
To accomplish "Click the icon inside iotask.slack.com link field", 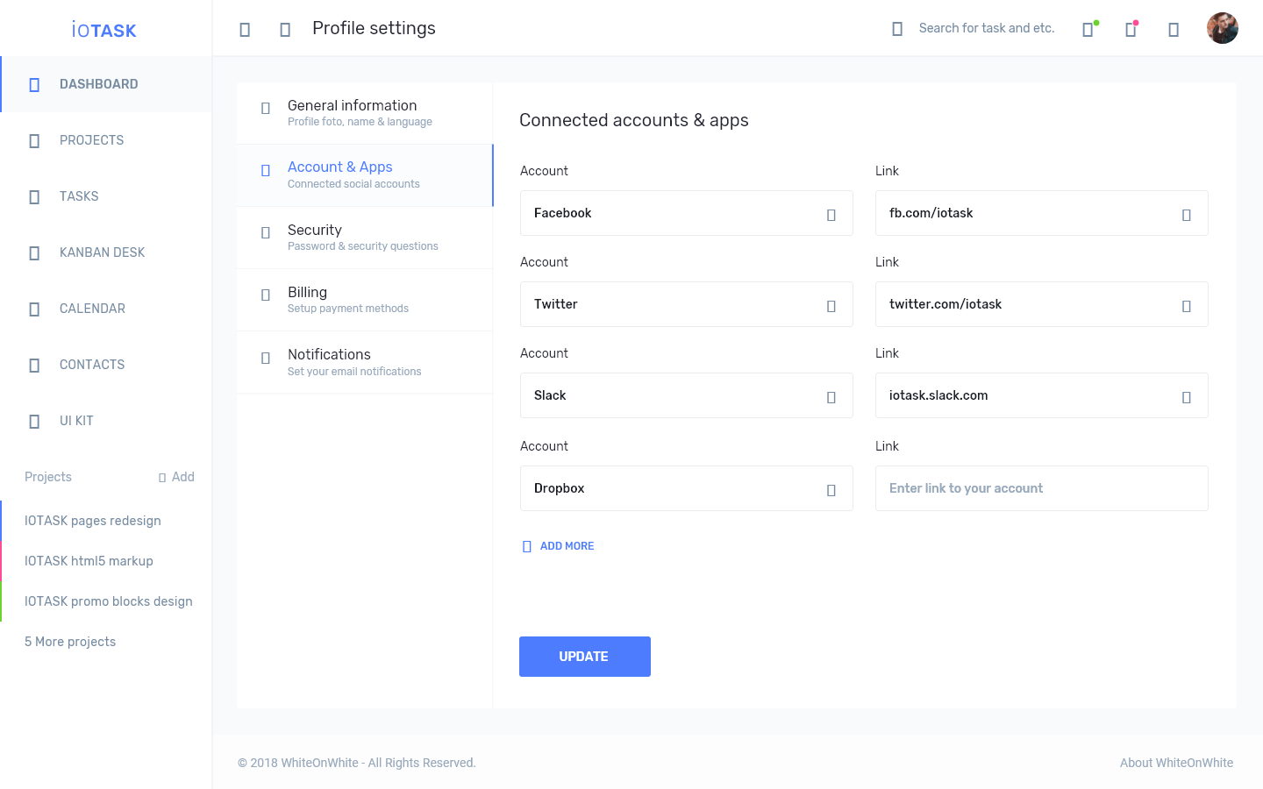I will click(1186, 397).
